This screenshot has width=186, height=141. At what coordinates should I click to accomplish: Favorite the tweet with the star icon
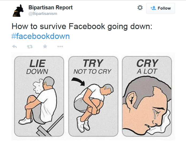pyautogui.click(x=45, y=47)
